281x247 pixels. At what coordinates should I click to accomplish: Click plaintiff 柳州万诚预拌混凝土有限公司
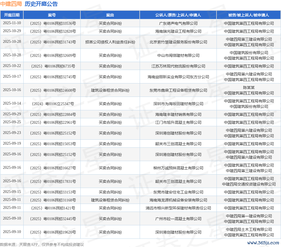click(x=178, y=168)
